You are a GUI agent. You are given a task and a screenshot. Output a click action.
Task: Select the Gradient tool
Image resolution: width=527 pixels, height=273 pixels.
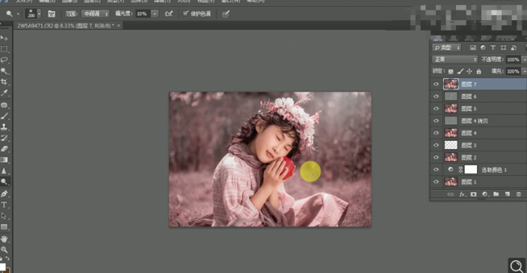tap(4, 160)
